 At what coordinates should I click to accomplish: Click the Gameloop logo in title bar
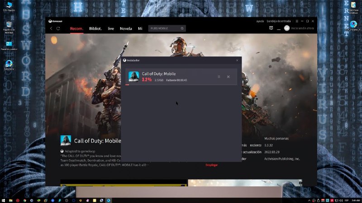[x=55, y=21]
